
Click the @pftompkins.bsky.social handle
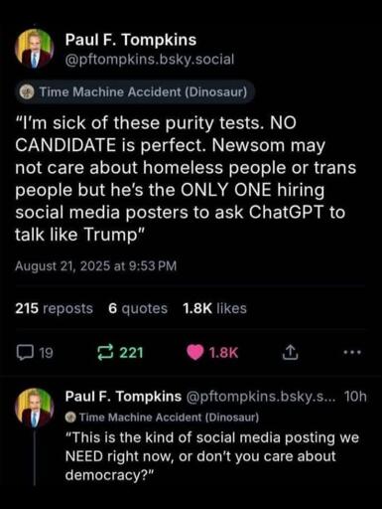tap(150, 60)
